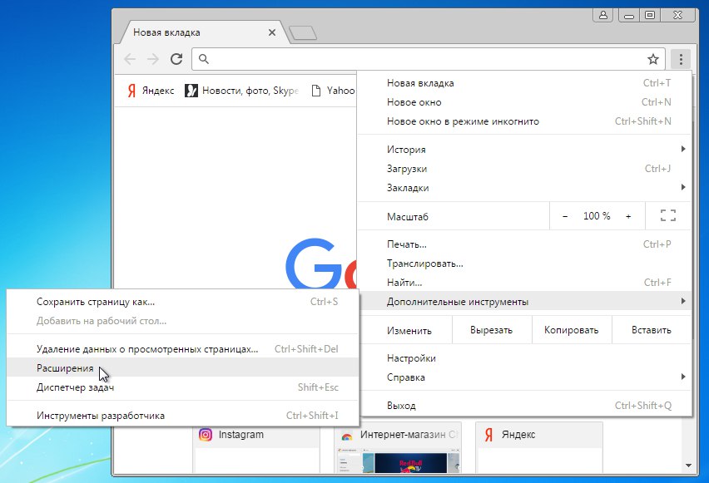The width and height of the screenshot is (709, 483).
Task: Decrease zoom with the minus button
Action: coord(565,216)
